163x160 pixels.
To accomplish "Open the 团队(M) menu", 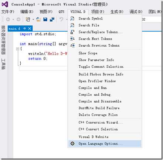I will point(155,12).
